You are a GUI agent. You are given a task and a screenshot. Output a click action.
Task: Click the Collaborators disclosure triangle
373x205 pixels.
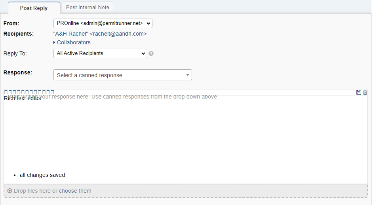tap(54, 42)
